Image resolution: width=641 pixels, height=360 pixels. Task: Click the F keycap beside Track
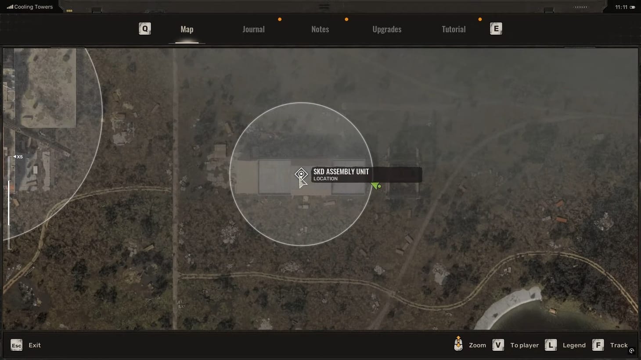click(x=598, y=345)
